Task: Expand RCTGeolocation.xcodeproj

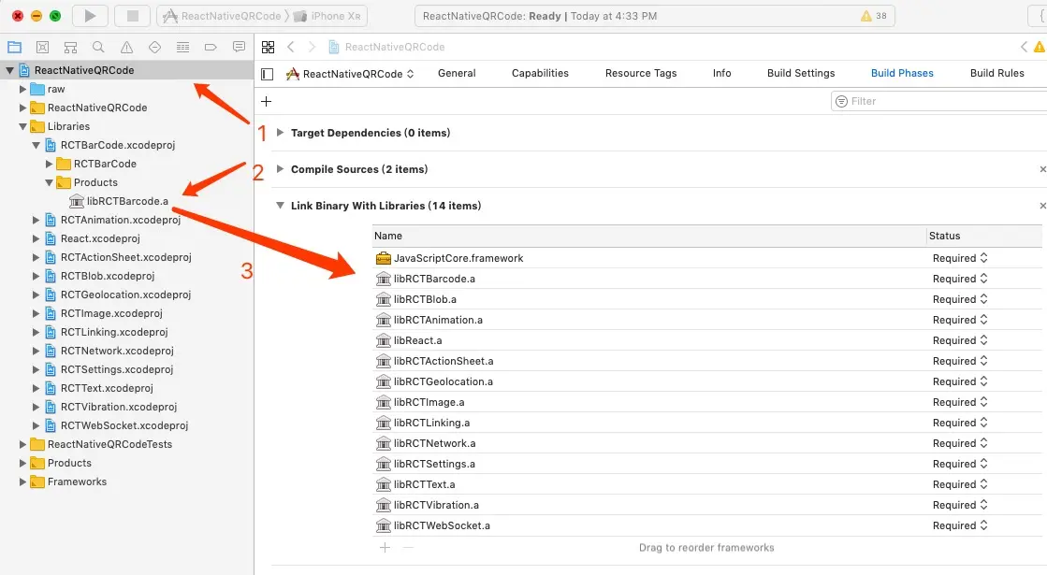Action: point(36,295)
